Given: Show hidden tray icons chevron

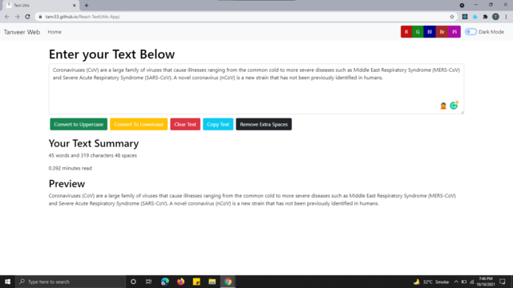Looking at the screenshot, I should tap(456, 282).
